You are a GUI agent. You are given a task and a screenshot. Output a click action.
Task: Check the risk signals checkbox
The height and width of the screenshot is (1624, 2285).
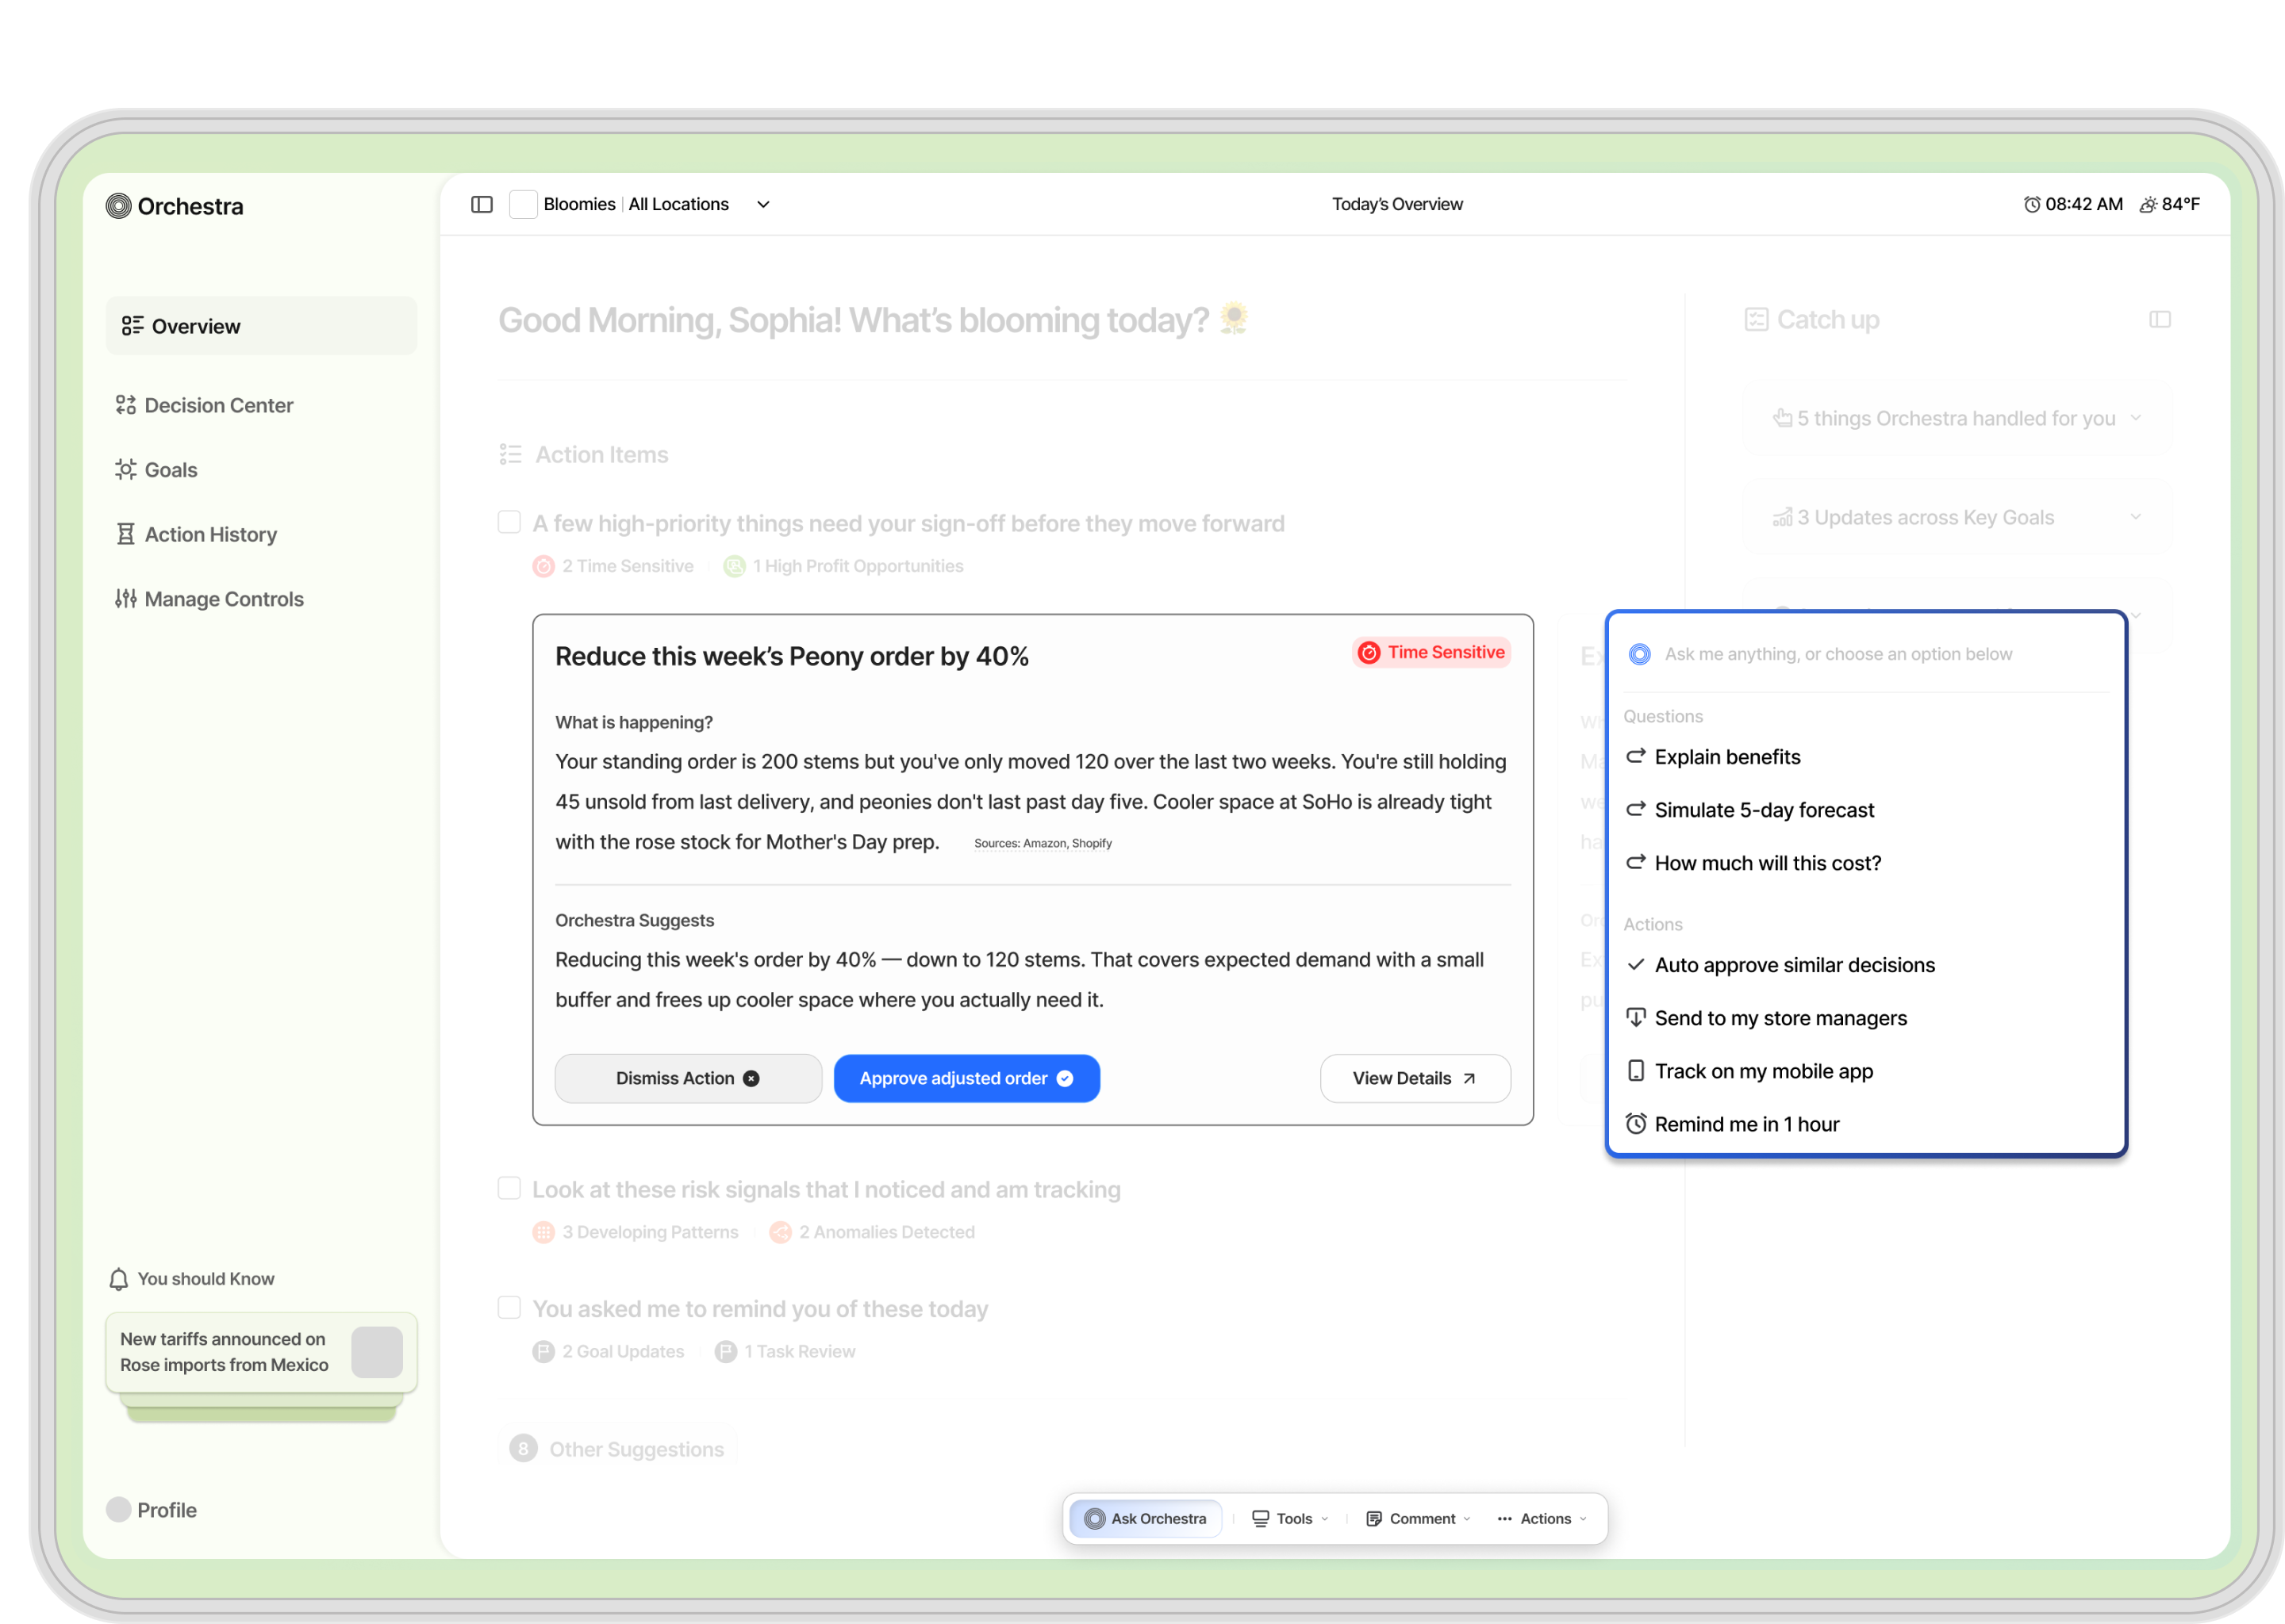pos(509,1188)
